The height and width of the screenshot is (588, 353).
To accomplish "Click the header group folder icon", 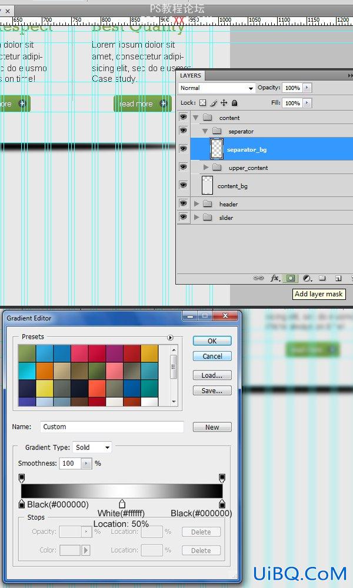I will pyautogui.click(x=208, y=203).
